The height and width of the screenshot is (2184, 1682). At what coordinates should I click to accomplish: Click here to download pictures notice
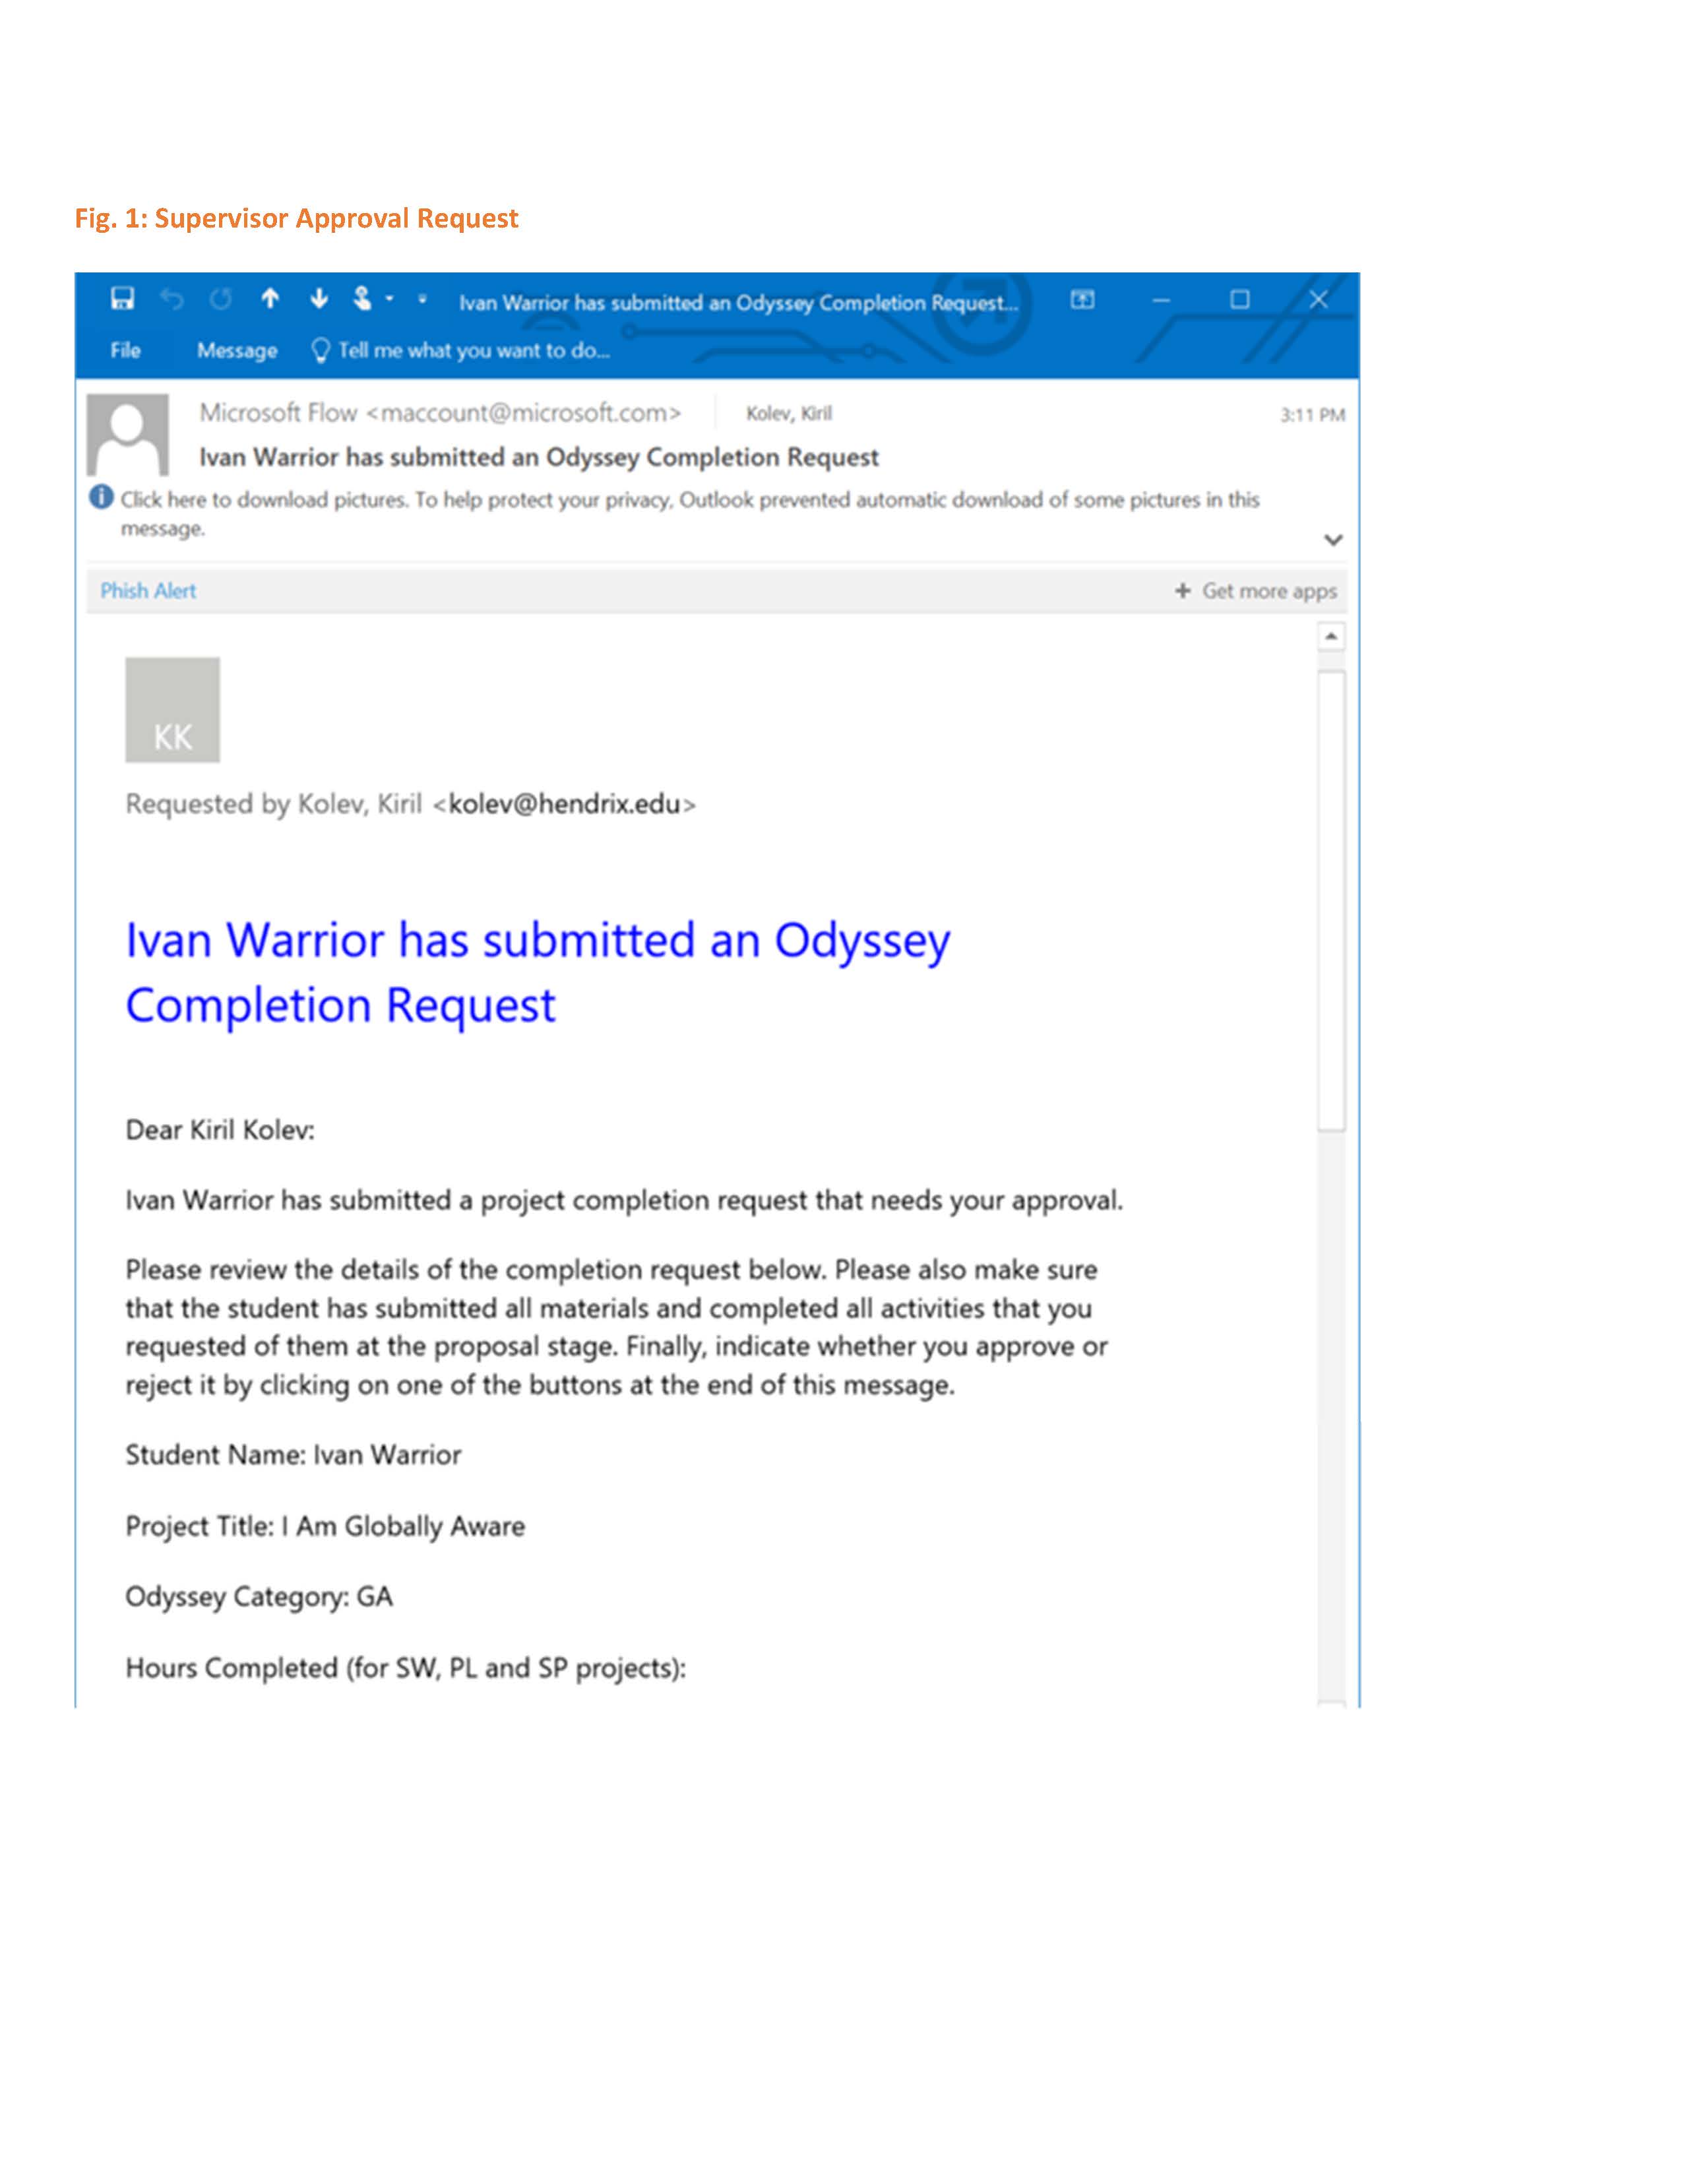tap(690, 513)
